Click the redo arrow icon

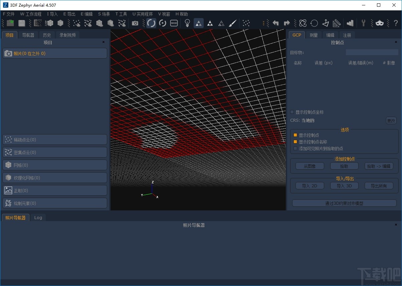286,23
